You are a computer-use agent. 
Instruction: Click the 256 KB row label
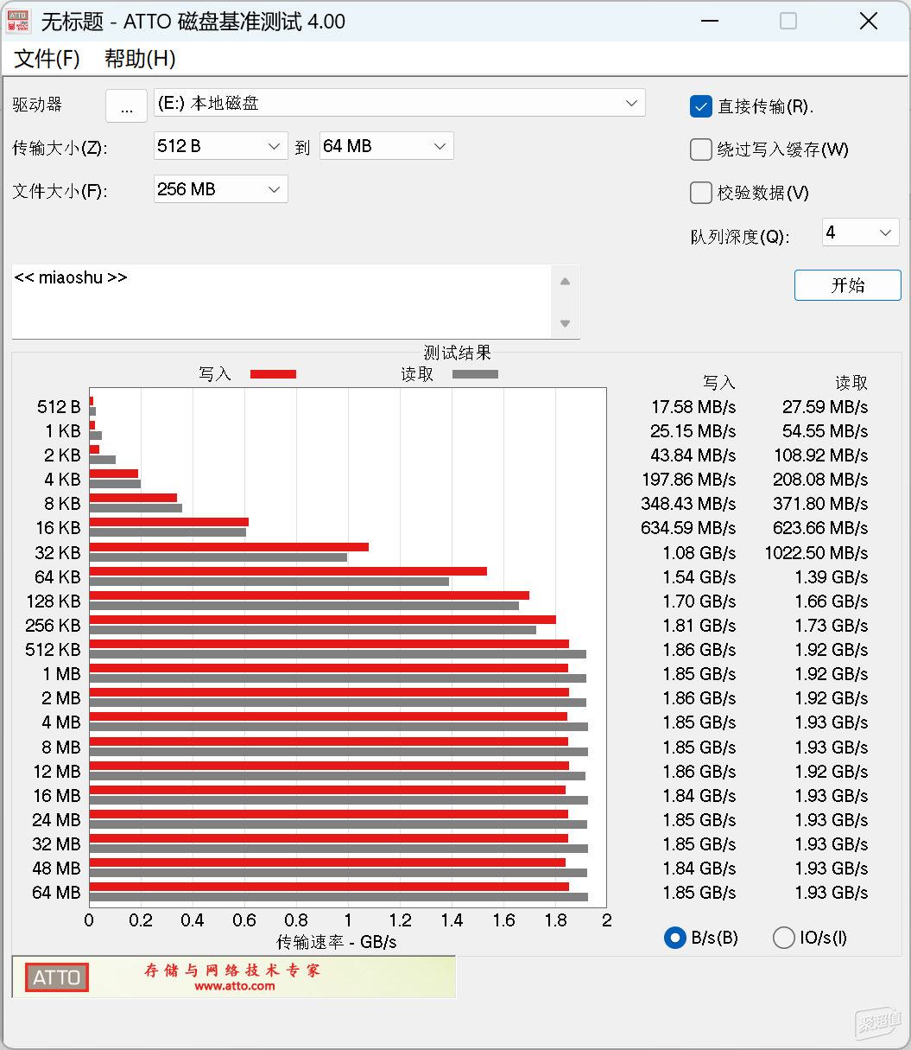53,625
